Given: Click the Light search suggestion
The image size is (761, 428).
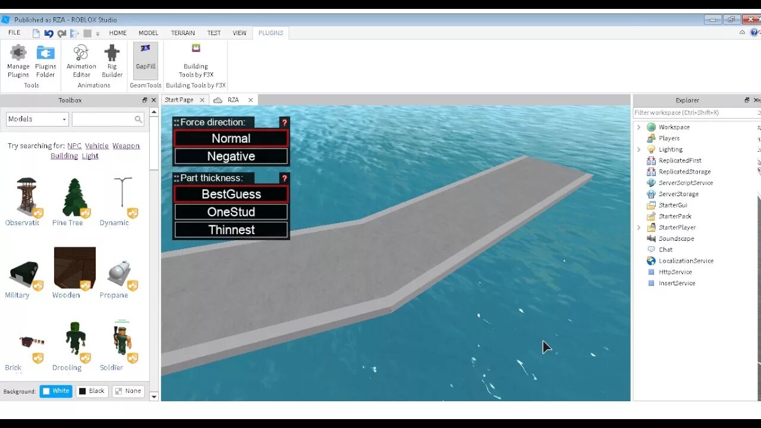Looking at the screenshot, I should click(90, 156).
